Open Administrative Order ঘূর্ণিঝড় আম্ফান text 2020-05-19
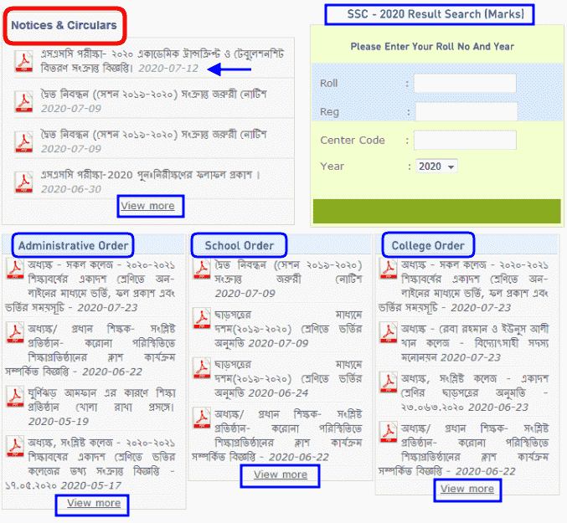 click(102, 407)
